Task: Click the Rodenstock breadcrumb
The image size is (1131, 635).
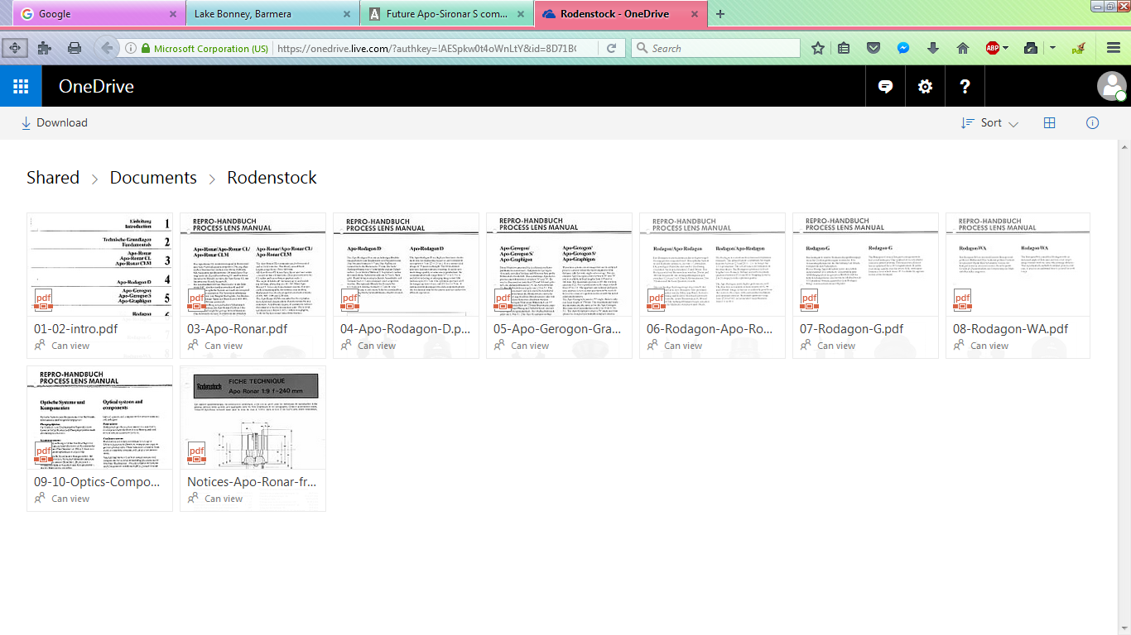Action: point(272,178)
